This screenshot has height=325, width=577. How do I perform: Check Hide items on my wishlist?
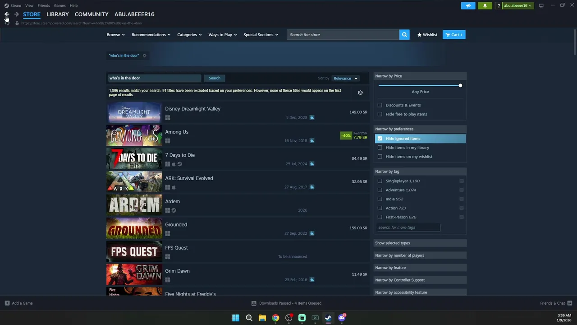coord(380,157)
